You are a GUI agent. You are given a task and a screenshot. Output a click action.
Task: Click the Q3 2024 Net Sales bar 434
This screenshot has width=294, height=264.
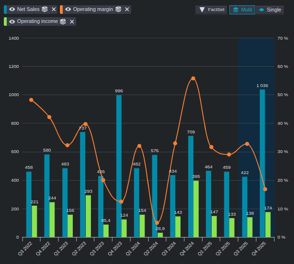173,206
